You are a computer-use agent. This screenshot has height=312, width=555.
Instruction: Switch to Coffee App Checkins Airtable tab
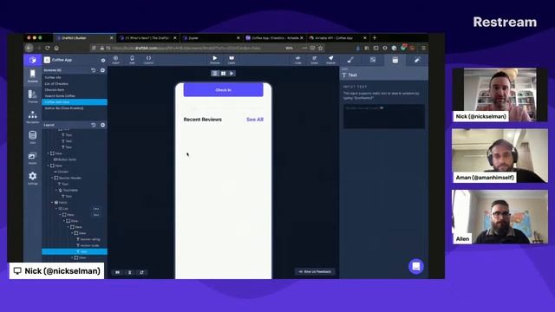(274, 38)
